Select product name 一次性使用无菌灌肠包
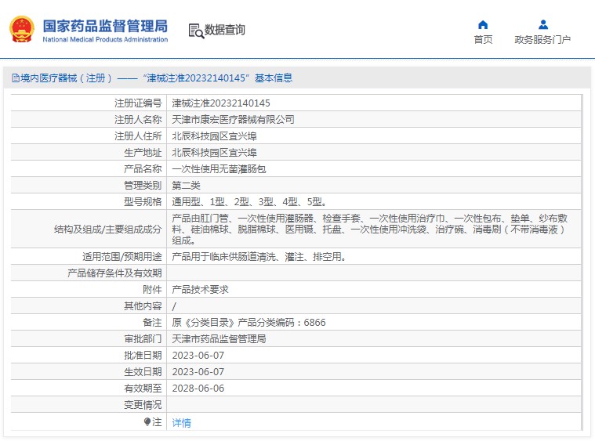595x441 pixels. 219,168
